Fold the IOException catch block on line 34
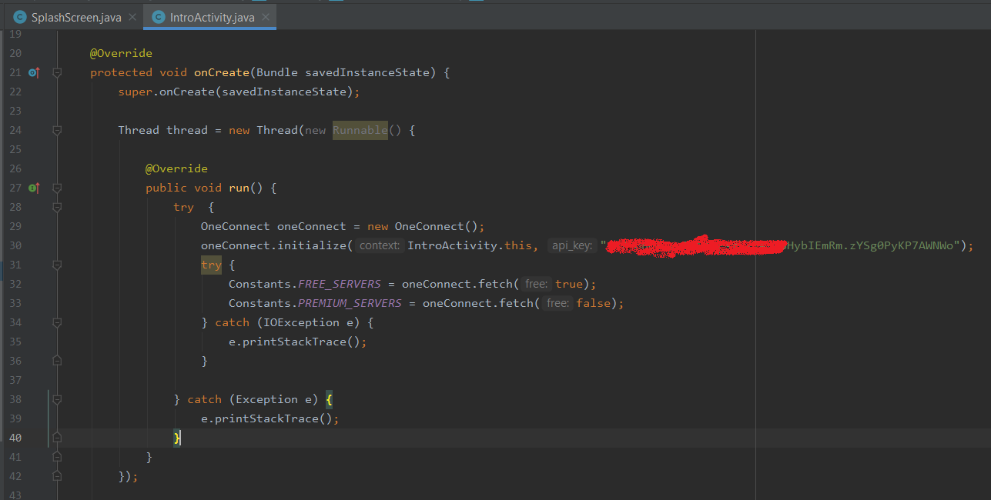Image resolution: width=991 pixels, height=500 pixels. click(x=57, y=322)
